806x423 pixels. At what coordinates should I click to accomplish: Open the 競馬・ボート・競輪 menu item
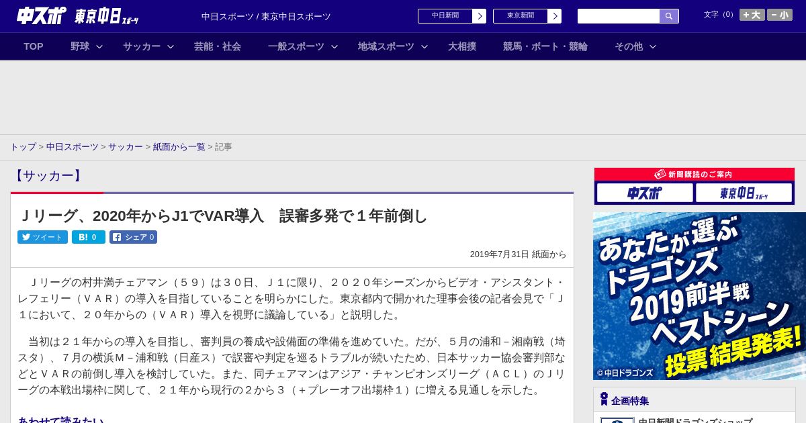[x=545, y=46]
